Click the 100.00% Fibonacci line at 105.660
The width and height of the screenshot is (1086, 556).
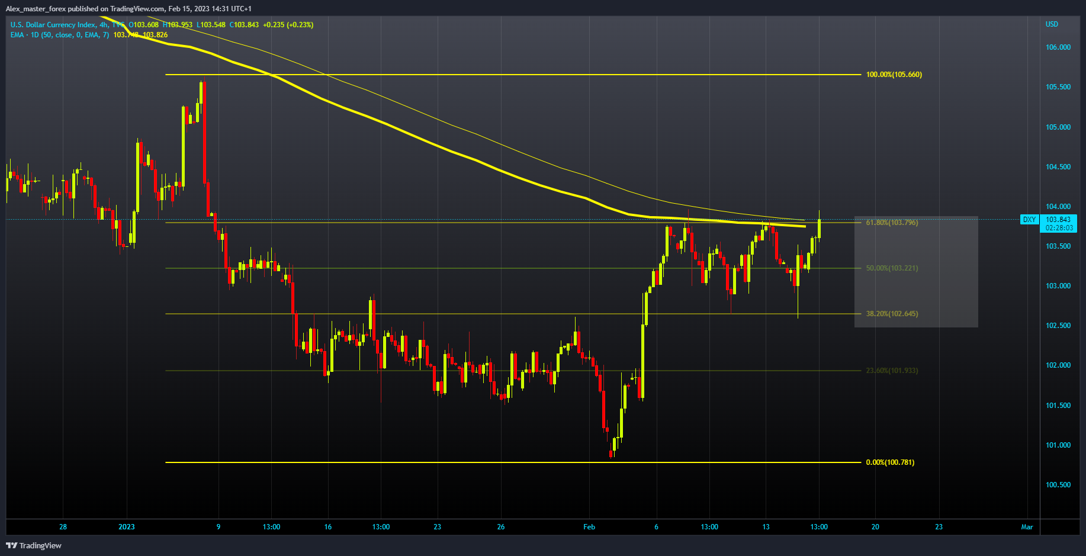pos(513,75)
